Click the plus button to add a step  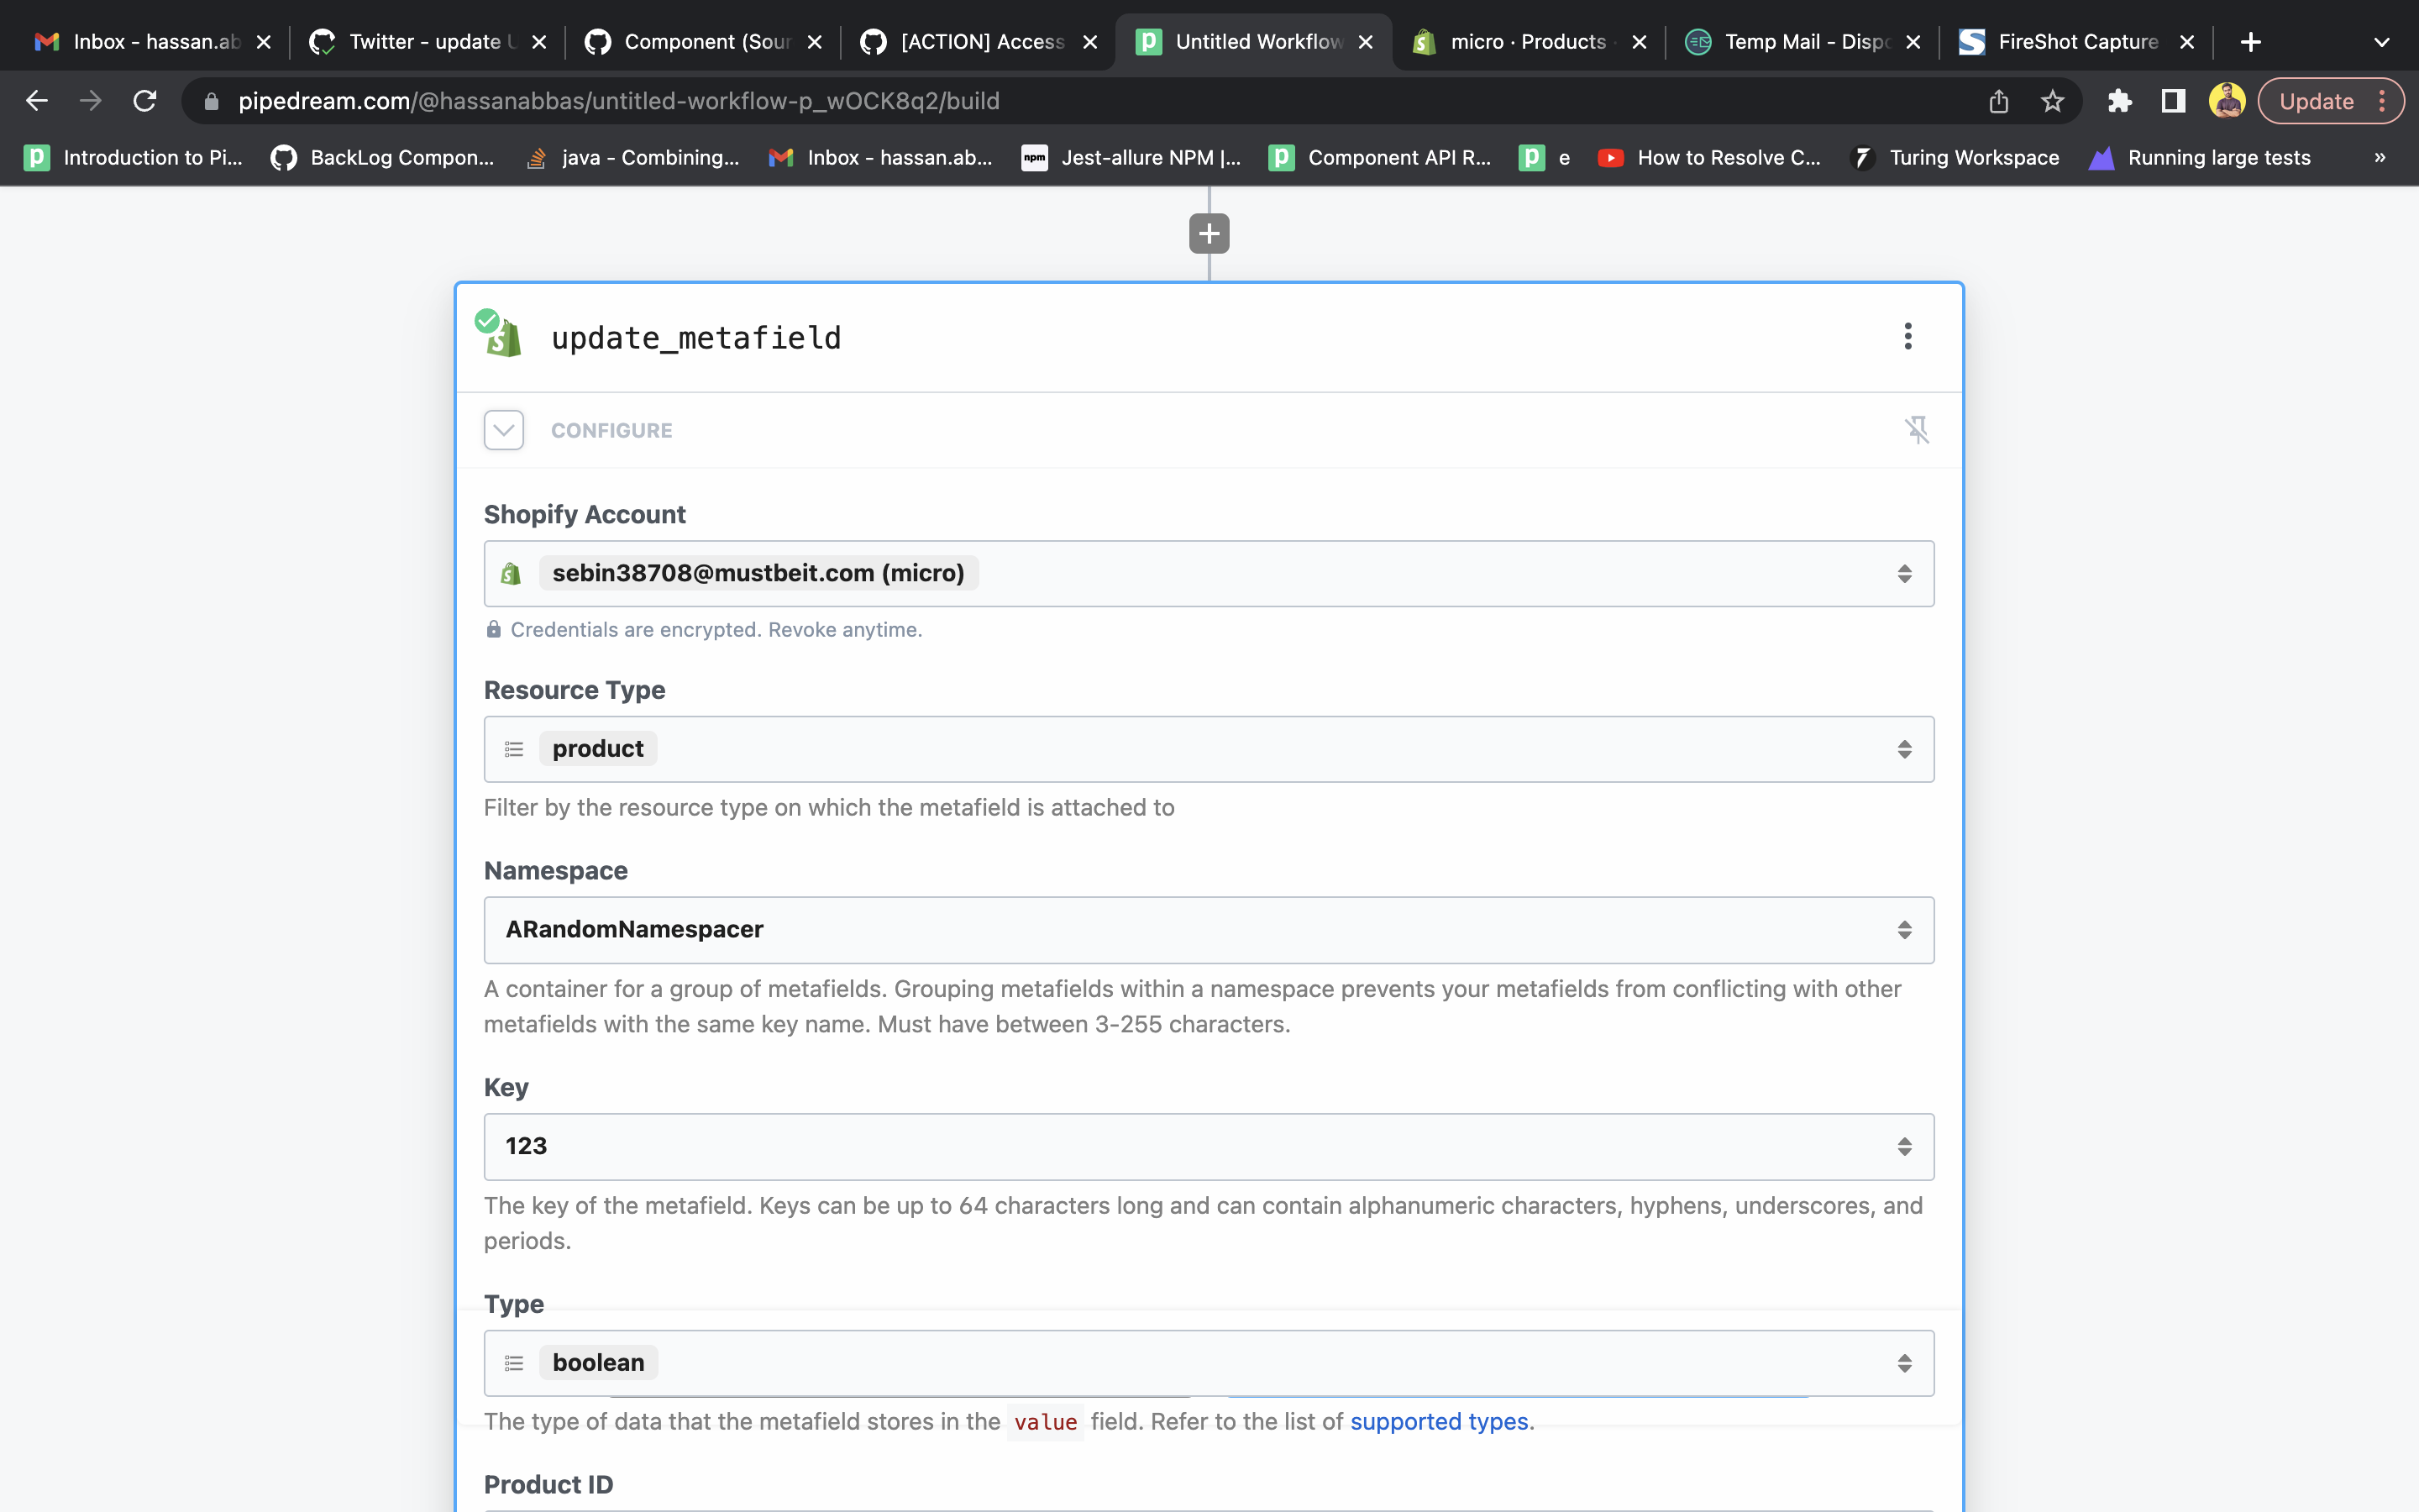click(x=1209, y=233)
